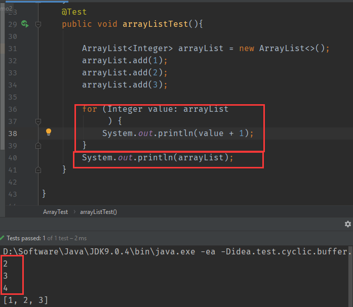Select arrayListTest() breadcrumb
The image size is (353, 307).
point(98,212)
